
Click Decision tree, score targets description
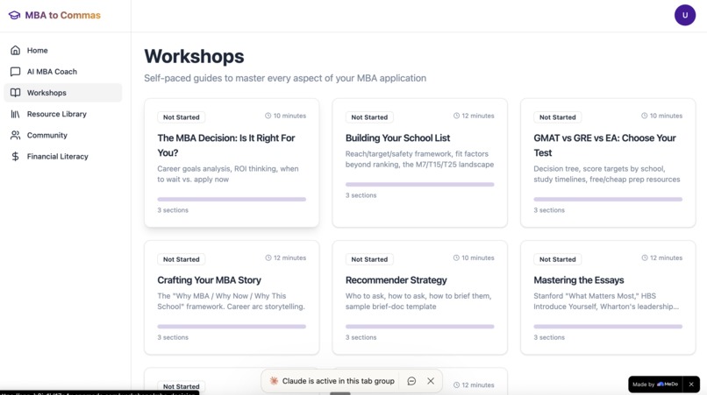[x=607, y=174]
